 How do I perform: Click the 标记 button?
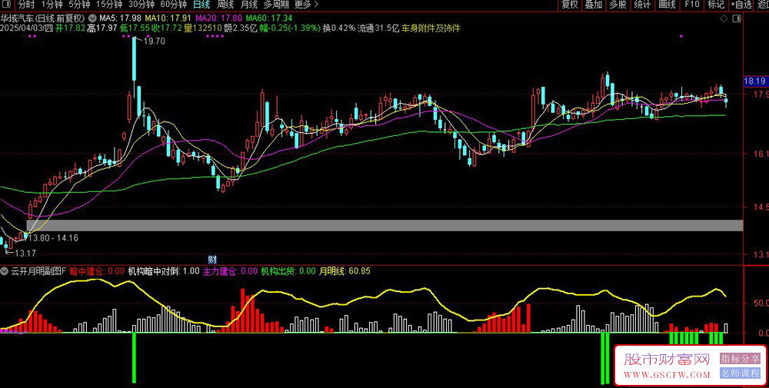click(x=716, y=5)
